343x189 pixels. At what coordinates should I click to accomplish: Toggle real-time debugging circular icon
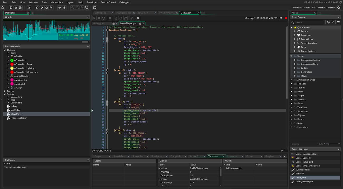132,18
